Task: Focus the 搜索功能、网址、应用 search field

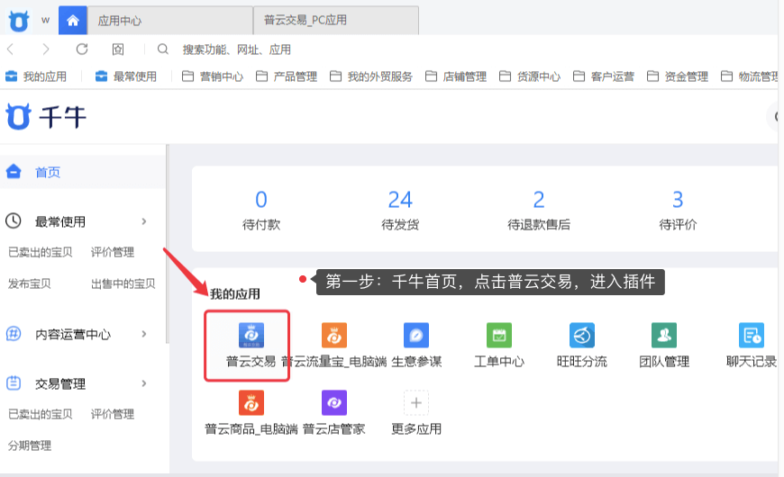Action: coord(236,49)
